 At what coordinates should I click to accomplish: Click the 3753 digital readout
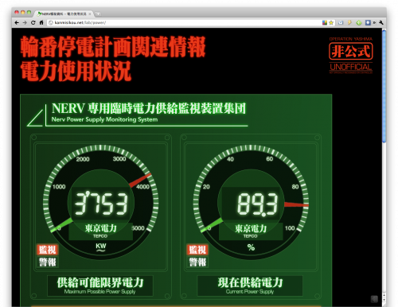101,204
